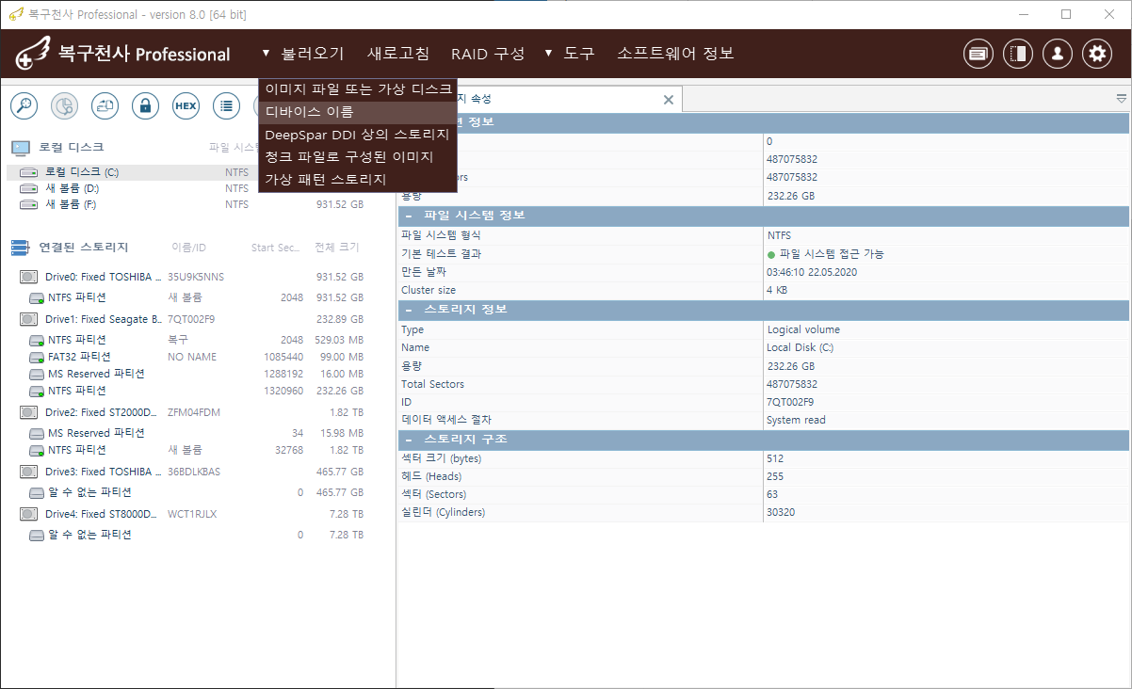Click the 새로고침 refresh button
This screenshot has height=689, width=1132.
point(397,54)
